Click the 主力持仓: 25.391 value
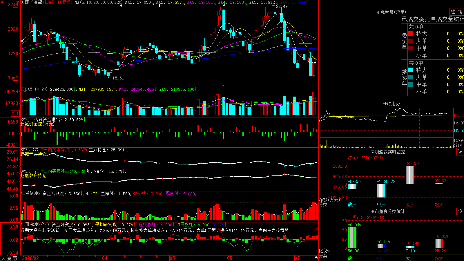The image size is (464, 261). point(107,150)
